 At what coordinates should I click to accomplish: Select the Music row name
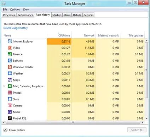point(17,112)
